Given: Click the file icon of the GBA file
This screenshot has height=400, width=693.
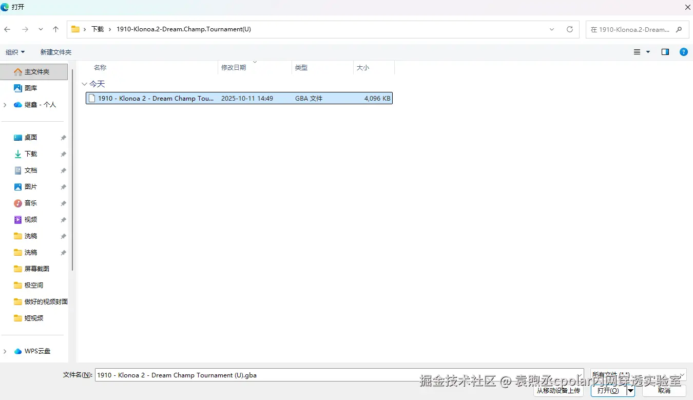Looking at the screenshot, I should [x=92, y=98].
